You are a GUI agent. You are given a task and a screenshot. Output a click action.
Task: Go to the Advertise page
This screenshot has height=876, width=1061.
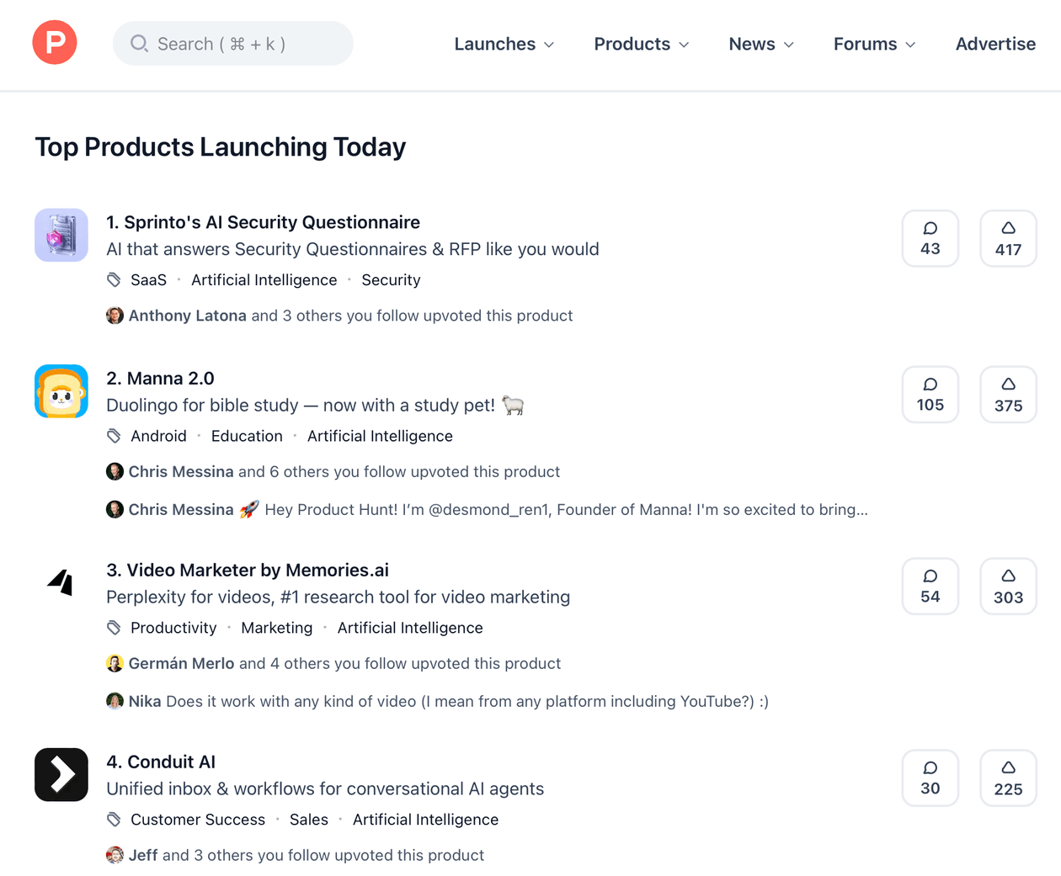click(995, 44)
